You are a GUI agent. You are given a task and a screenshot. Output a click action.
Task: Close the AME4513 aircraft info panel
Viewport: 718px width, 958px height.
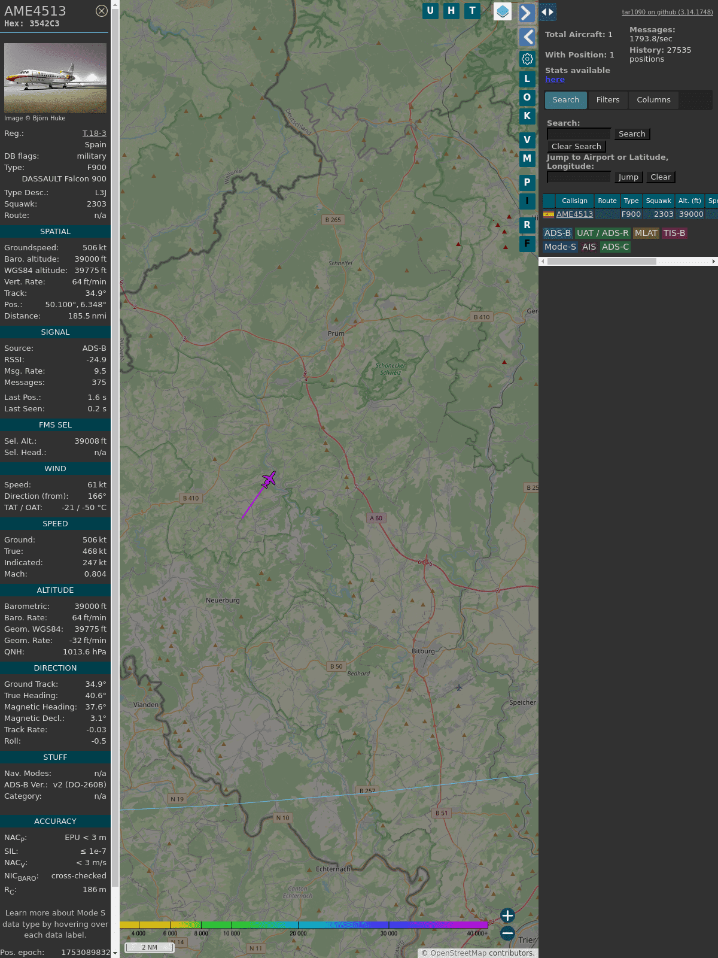(102, 11)
